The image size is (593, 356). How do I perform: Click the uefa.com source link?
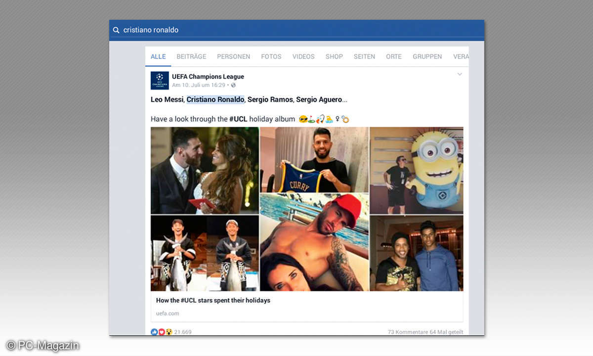pyautogui.click(x=168, y=313)
